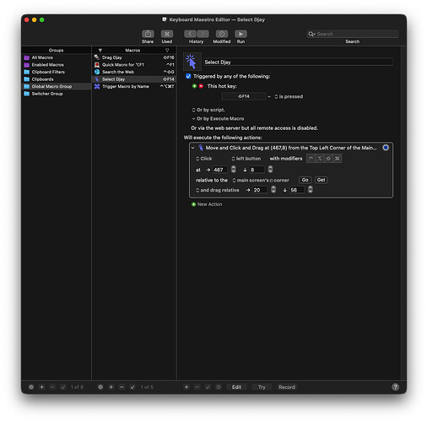Show recently Modified macros
Viewport: 427px width, 422px height.
pos(222,34)
